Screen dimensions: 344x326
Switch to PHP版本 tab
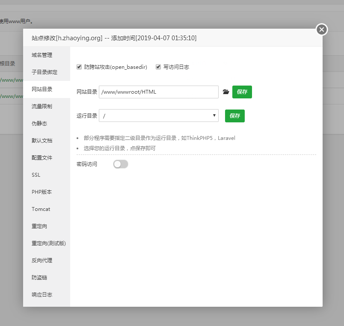coord(47,192)
